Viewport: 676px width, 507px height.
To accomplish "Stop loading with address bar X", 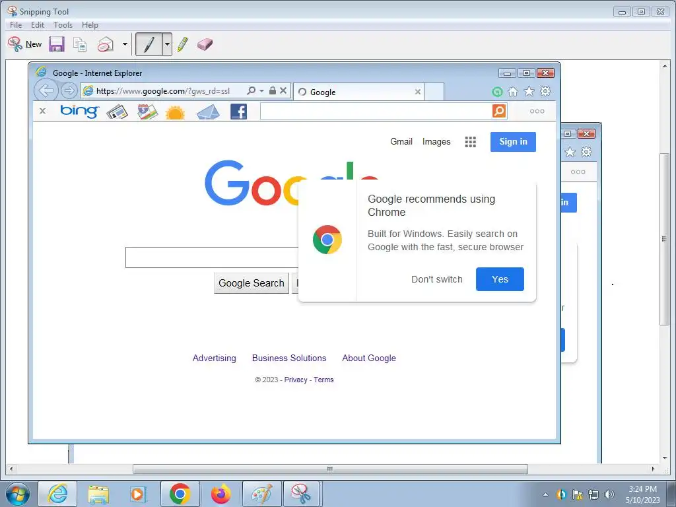I will click(x=283, y=90).
